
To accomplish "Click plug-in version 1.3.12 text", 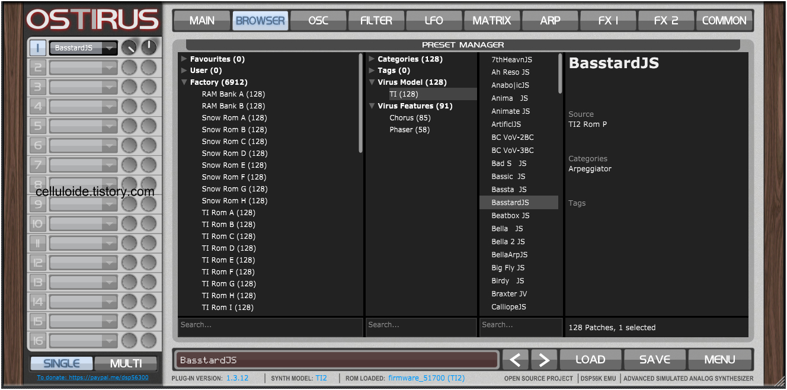I will (237, 378).
